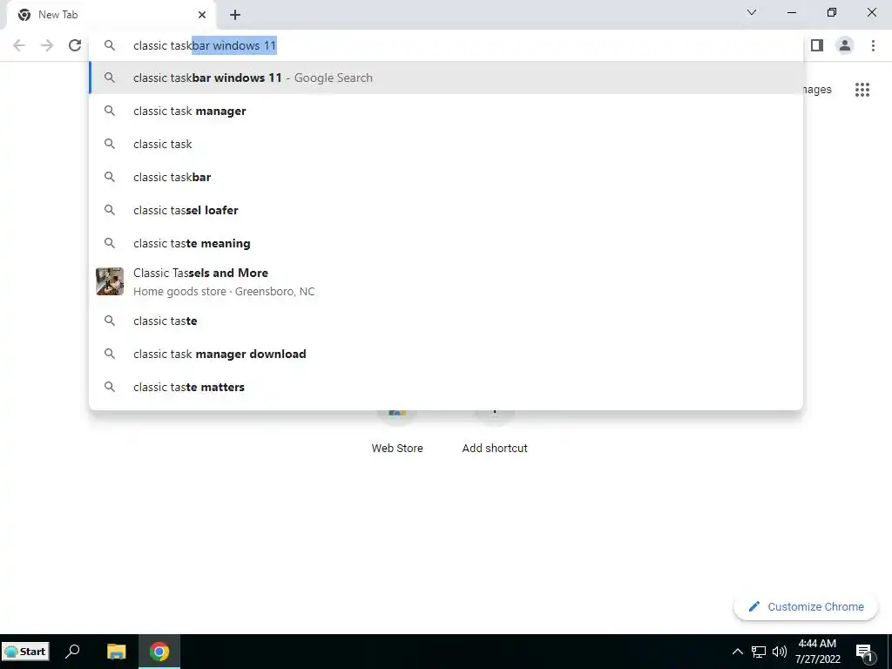Select 'classic task manager download' suggestion
Image resolution: width=892 pixels, height=669 pixels.
447,354
